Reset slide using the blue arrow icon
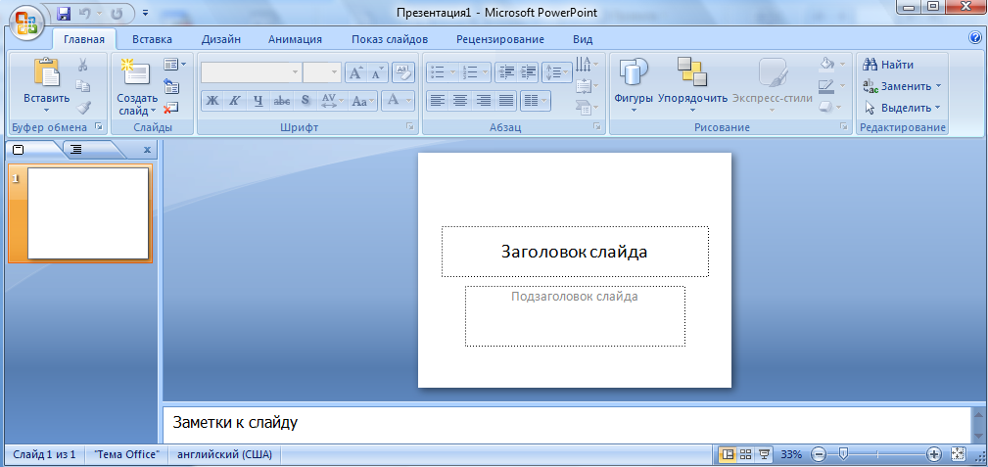This screenshot has height=467, width=988. click(170, 86)
